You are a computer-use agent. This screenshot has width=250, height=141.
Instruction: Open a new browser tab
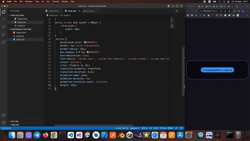click(237, 6)
